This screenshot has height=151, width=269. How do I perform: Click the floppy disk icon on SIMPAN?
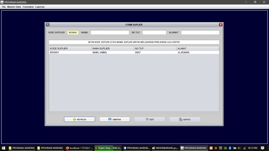click(x=110, y=119)
